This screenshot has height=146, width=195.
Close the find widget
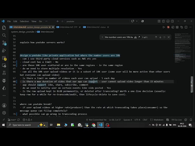[168, 37]
